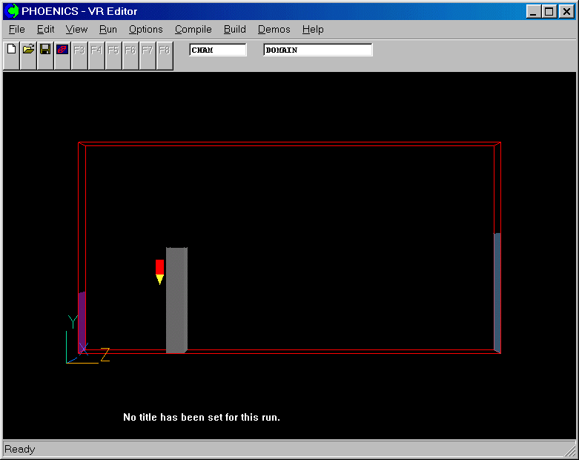Click the DOMAIN text field

[318, 50]
